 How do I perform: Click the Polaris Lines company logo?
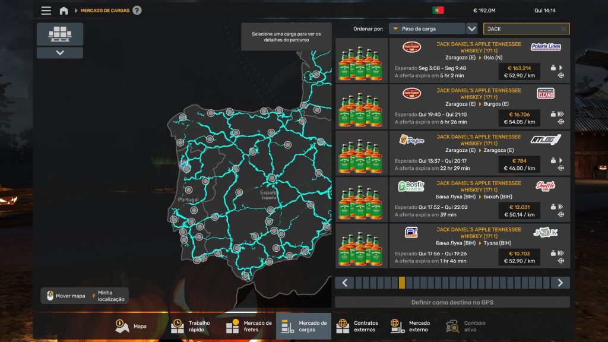tap(546, 47)
